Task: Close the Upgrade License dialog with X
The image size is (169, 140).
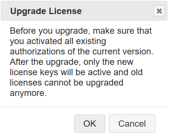Action: pos(159,11)
